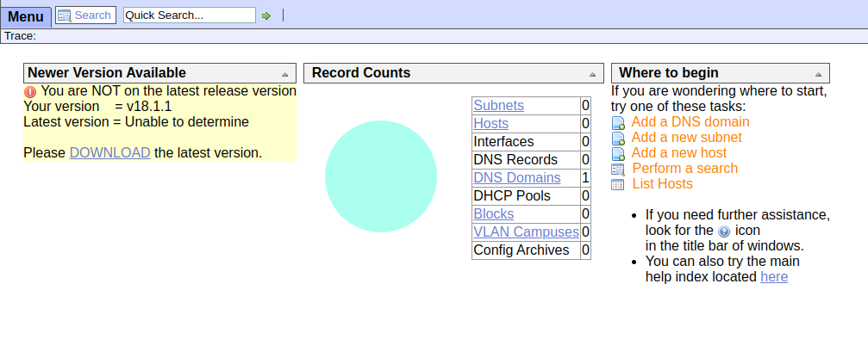Viewport: 868px width, 358px height.
Task: Click the List Hosts icon
Action: [618, 185]
